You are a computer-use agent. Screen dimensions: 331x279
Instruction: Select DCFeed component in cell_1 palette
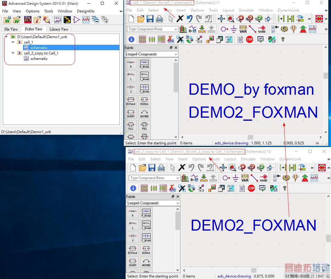[131, 101]
